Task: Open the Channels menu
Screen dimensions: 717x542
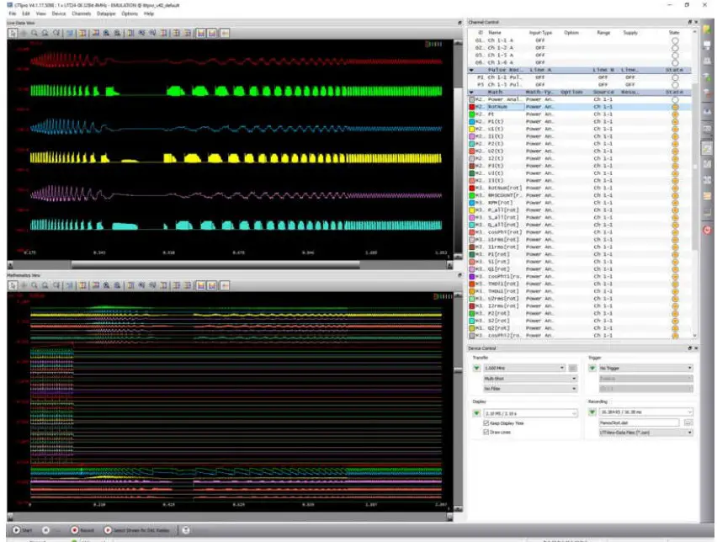Action: pyautogui.click(x=82, y=13)
